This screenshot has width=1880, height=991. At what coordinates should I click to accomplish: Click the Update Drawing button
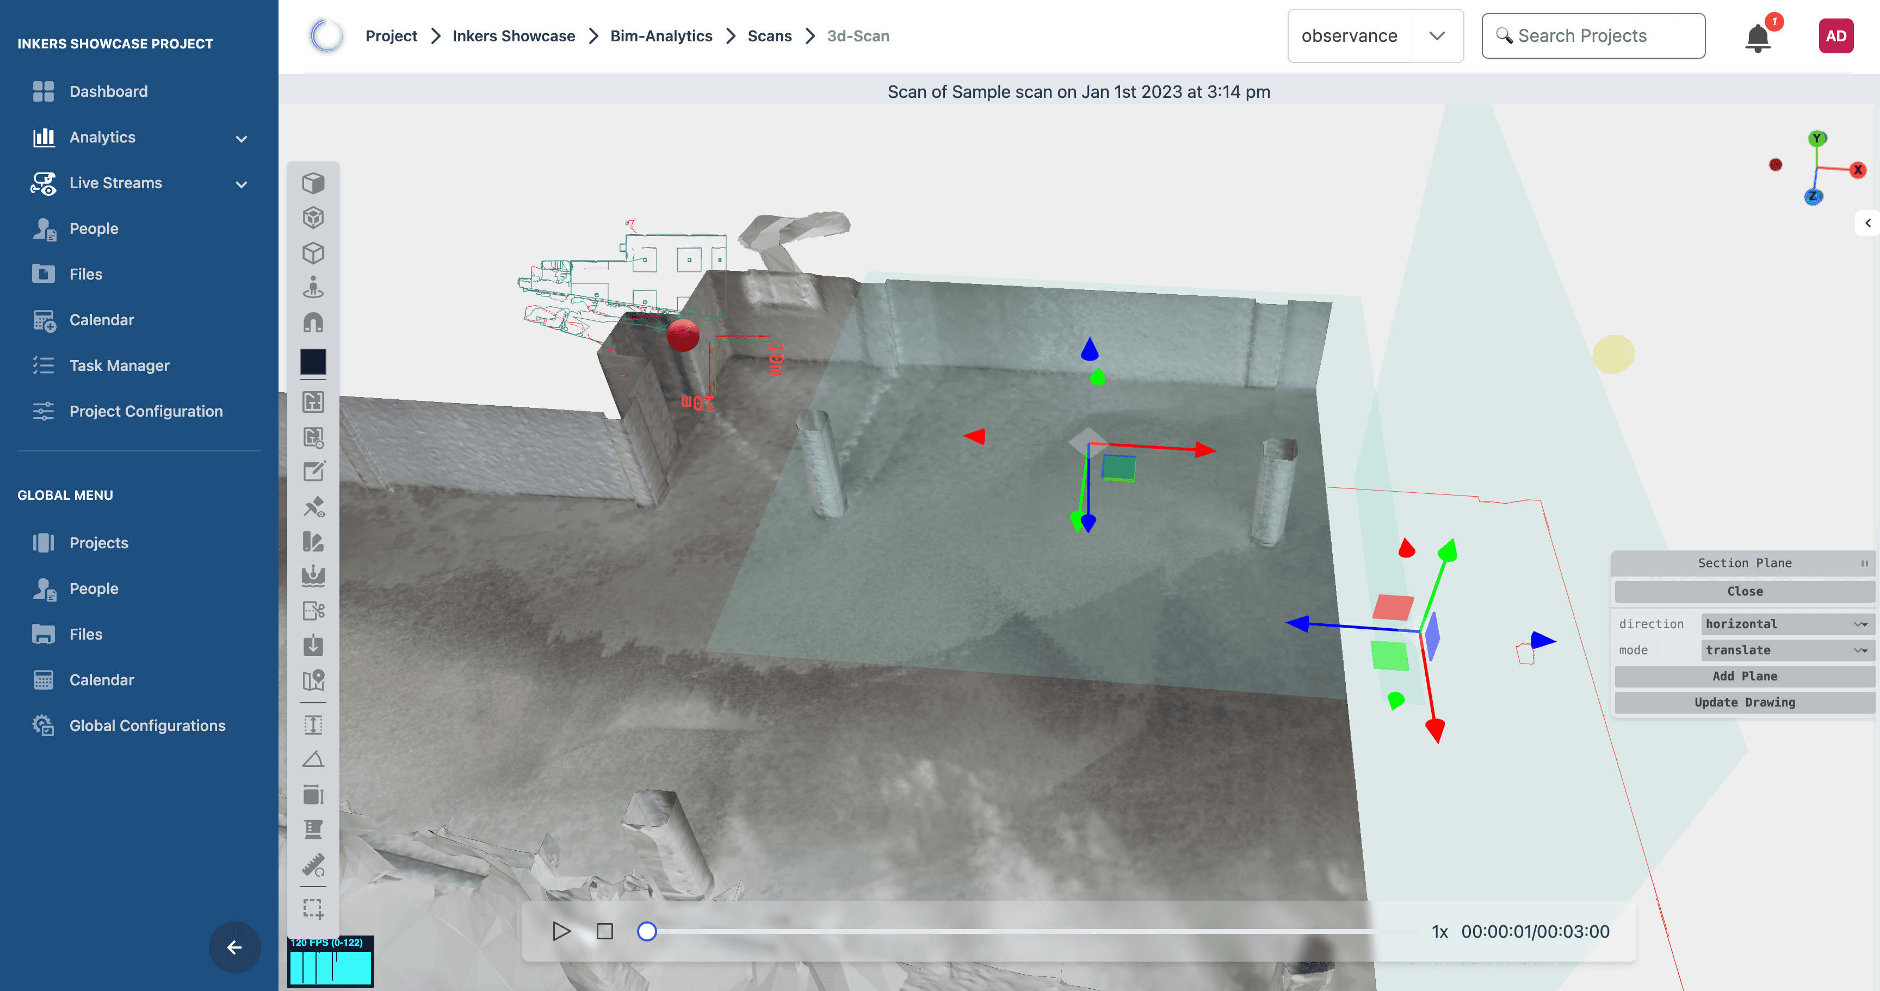(x=1744, y=702)
